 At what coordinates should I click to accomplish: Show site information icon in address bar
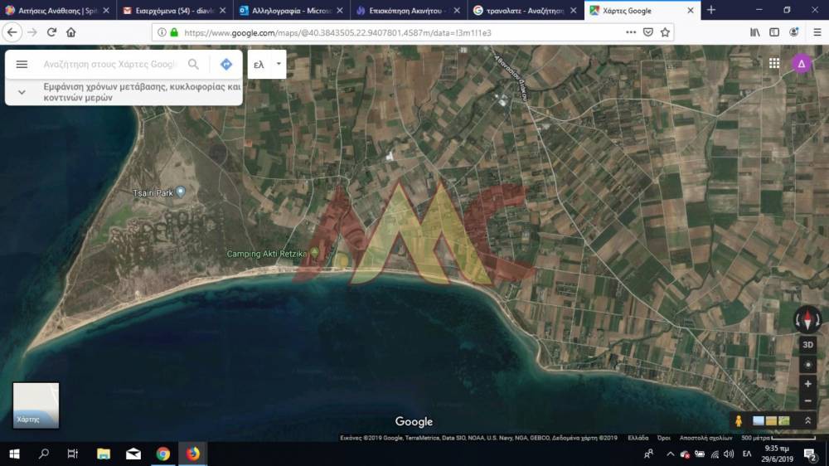[x=162, y=32]
